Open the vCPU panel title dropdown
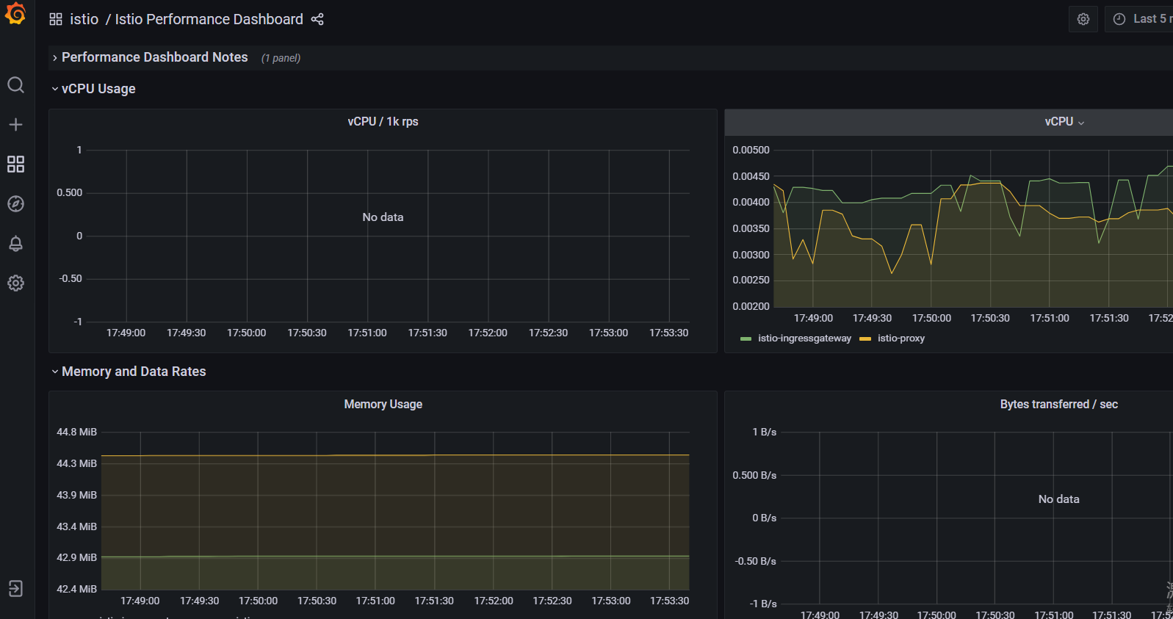 point(1064,122)
